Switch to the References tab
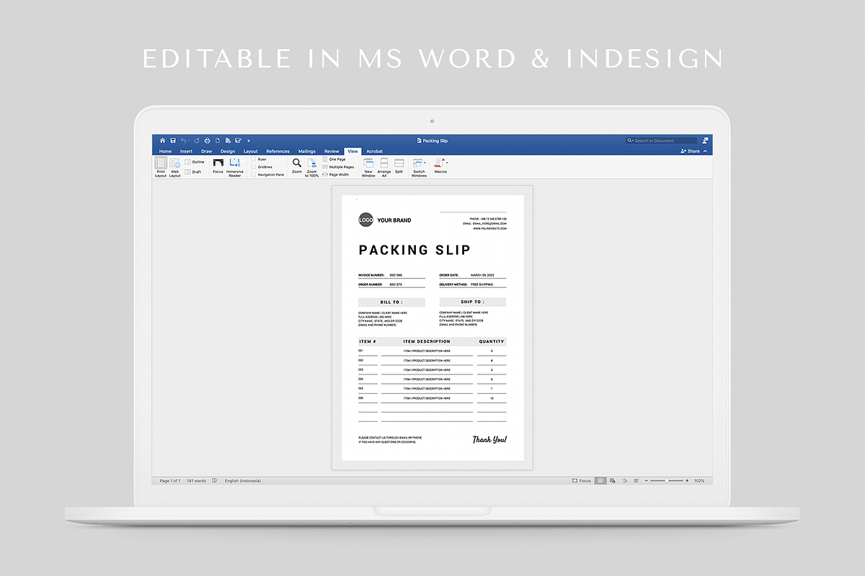 (x=278, y=151)
